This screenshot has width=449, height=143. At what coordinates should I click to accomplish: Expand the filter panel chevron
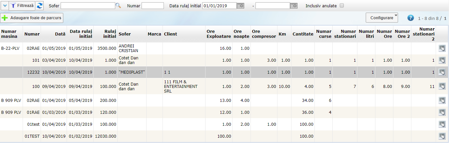tap(5, 6)
